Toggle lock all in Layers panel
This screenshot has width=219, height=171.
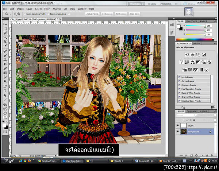point(194,120)
